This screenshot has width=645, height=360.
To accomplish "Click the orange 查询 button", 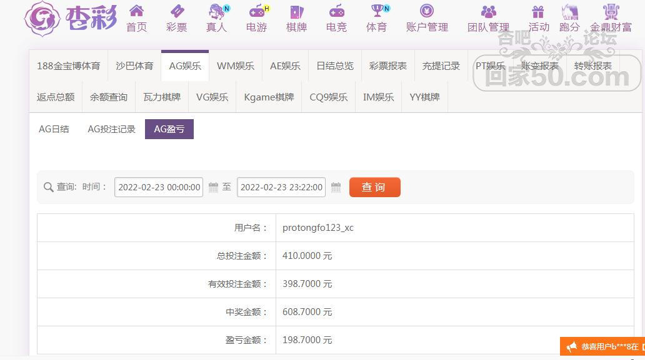I will [x=375, y=187].
